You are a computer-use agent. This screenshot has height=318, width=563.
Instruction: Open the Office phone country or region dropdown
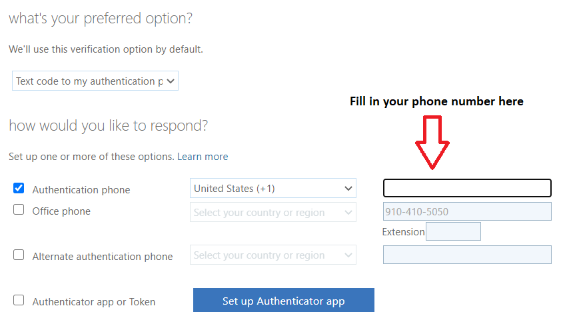pos(273,213)
